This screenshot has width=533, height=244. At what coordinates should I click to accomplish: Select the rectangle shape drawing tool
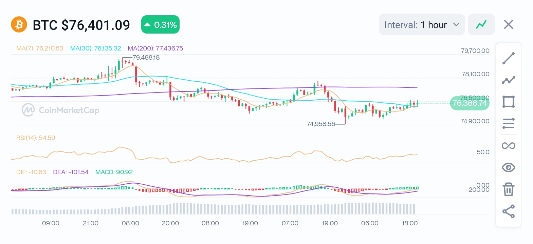click(508, 102)
